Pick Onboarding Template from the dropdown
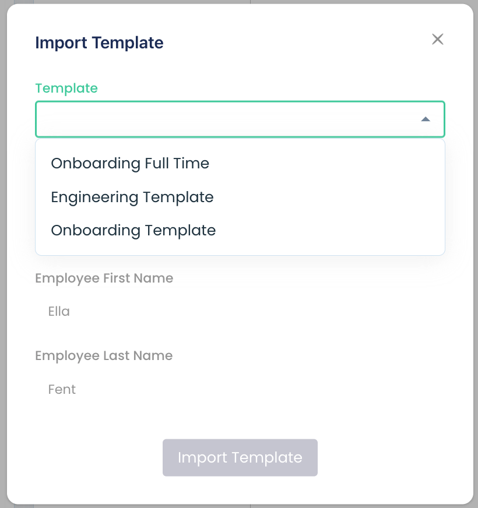The width and height of the screenshot is (478, 508). coord(133,230)
